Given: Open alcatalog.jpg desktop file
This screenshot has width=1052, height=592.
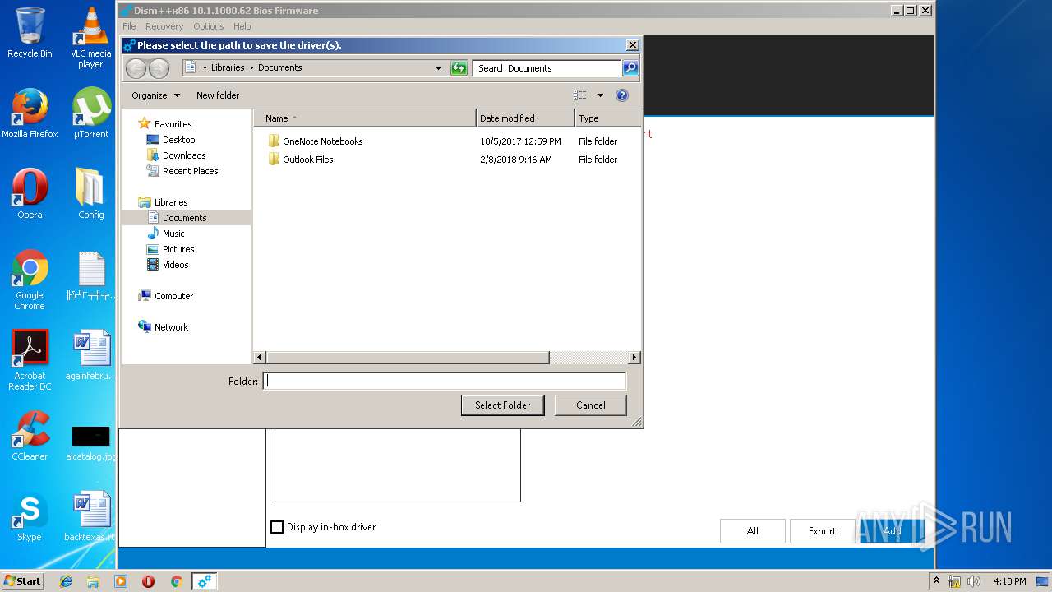Looking at the screenshot, I should tap(90, 442).
